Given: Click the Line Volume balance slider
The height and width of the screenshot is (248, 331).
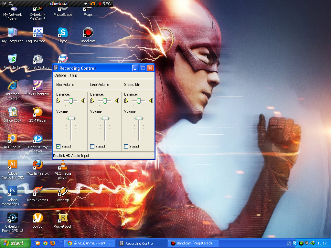Looking at the screenshot, I should pyautogui.click(x=105, y=101).
